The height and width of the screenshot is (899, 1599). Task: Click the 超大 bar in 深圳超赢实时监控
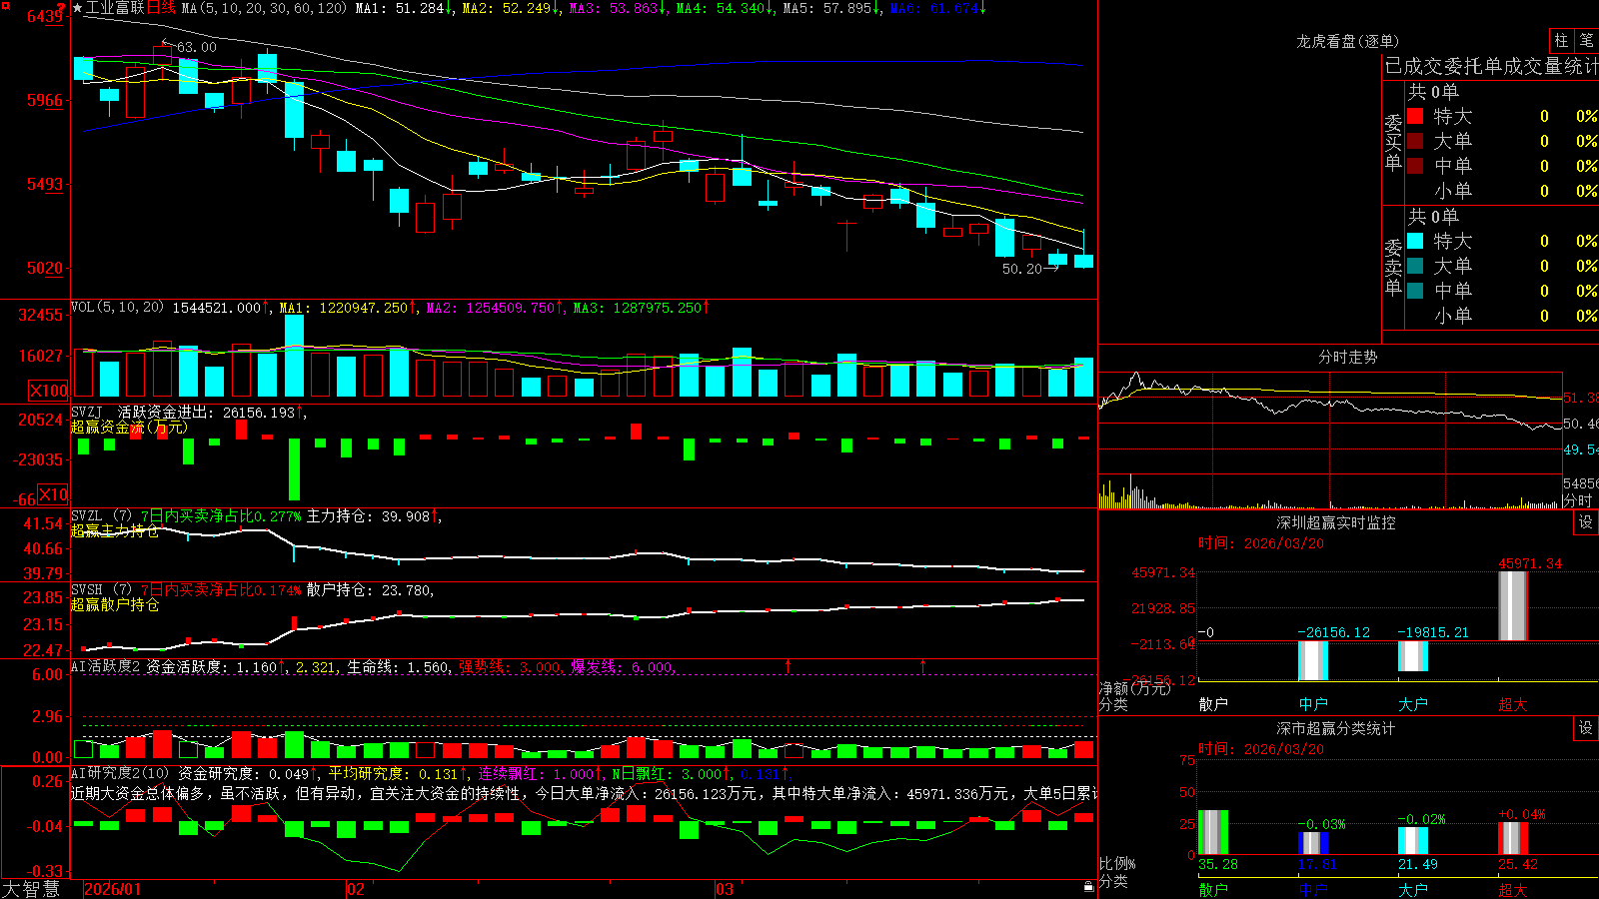pyautogui.click(x=1513, y=605)
